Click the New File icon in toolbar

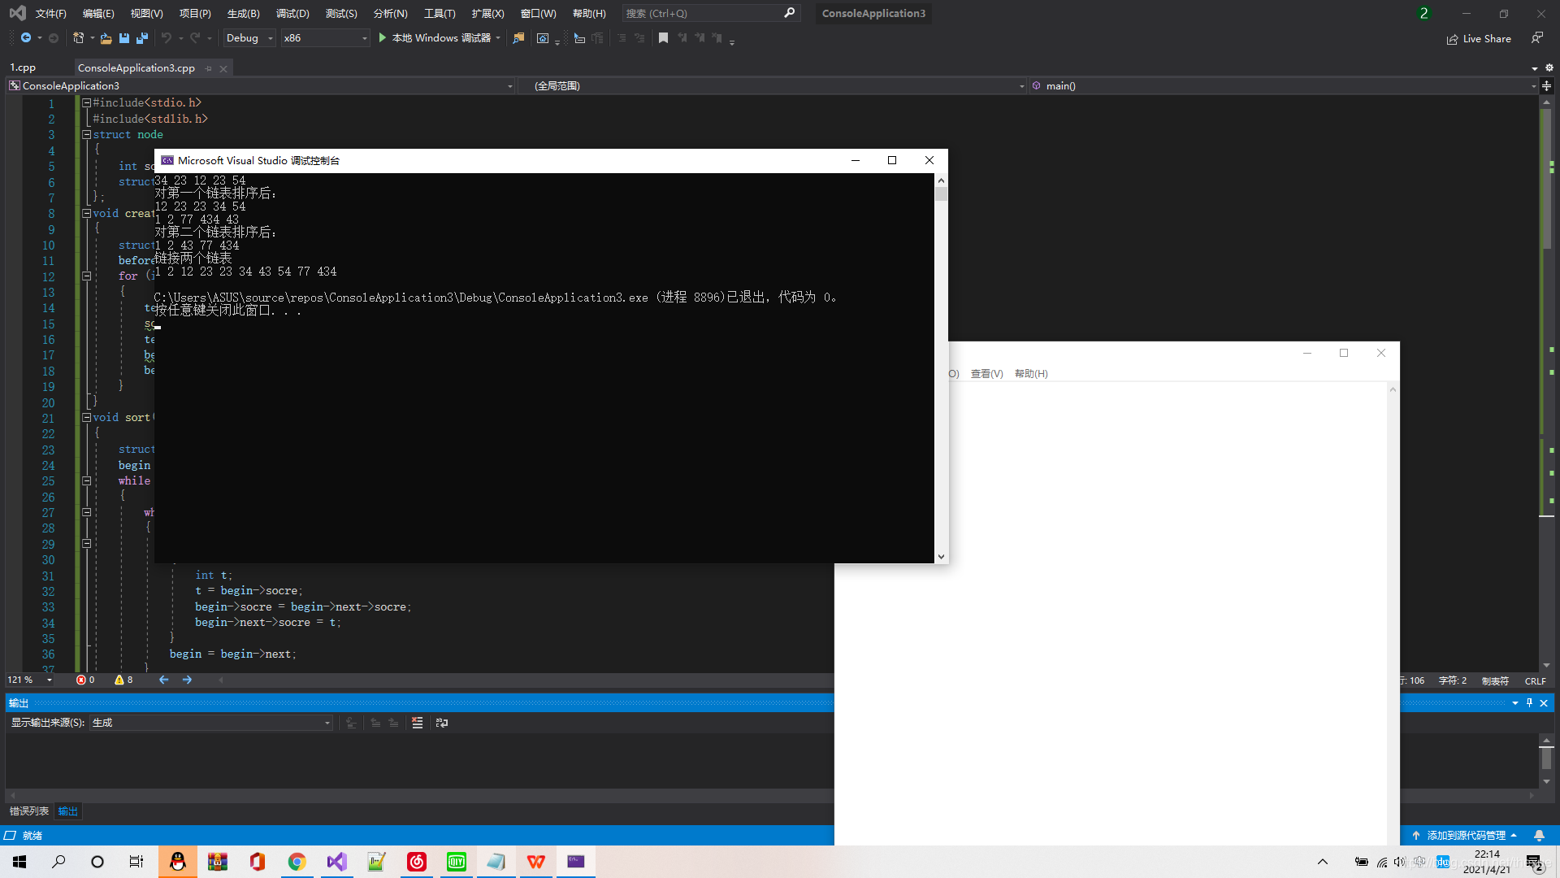pos(78,37)
